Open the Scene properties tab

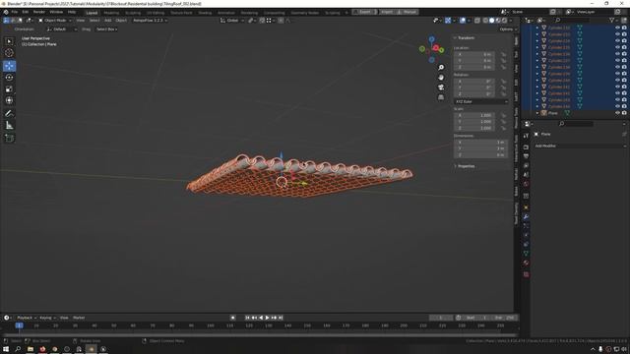[x=526, y=175]
